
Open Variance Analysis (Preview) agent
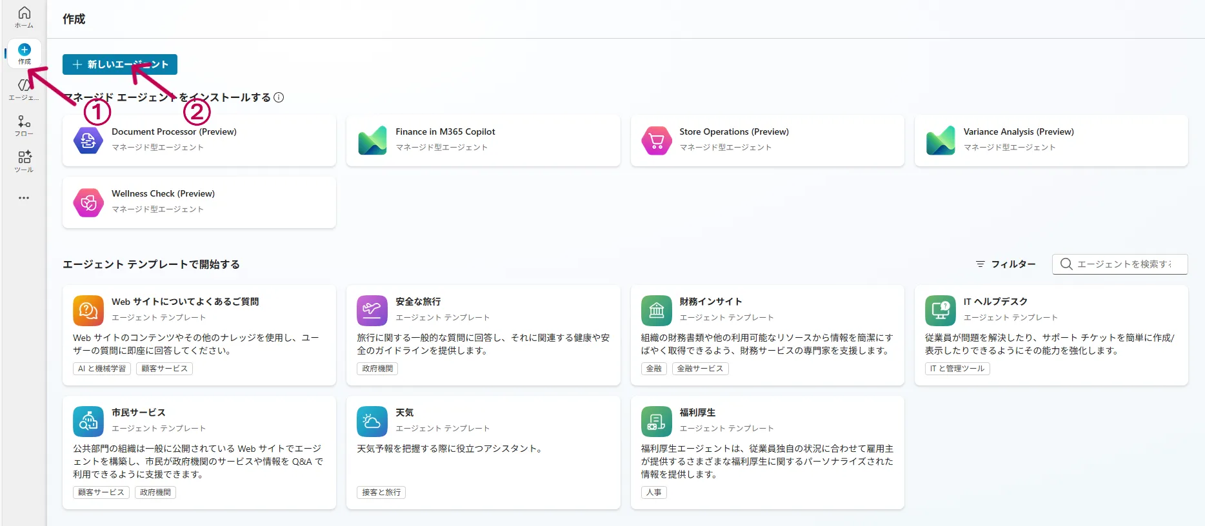tap(1051, 141)
